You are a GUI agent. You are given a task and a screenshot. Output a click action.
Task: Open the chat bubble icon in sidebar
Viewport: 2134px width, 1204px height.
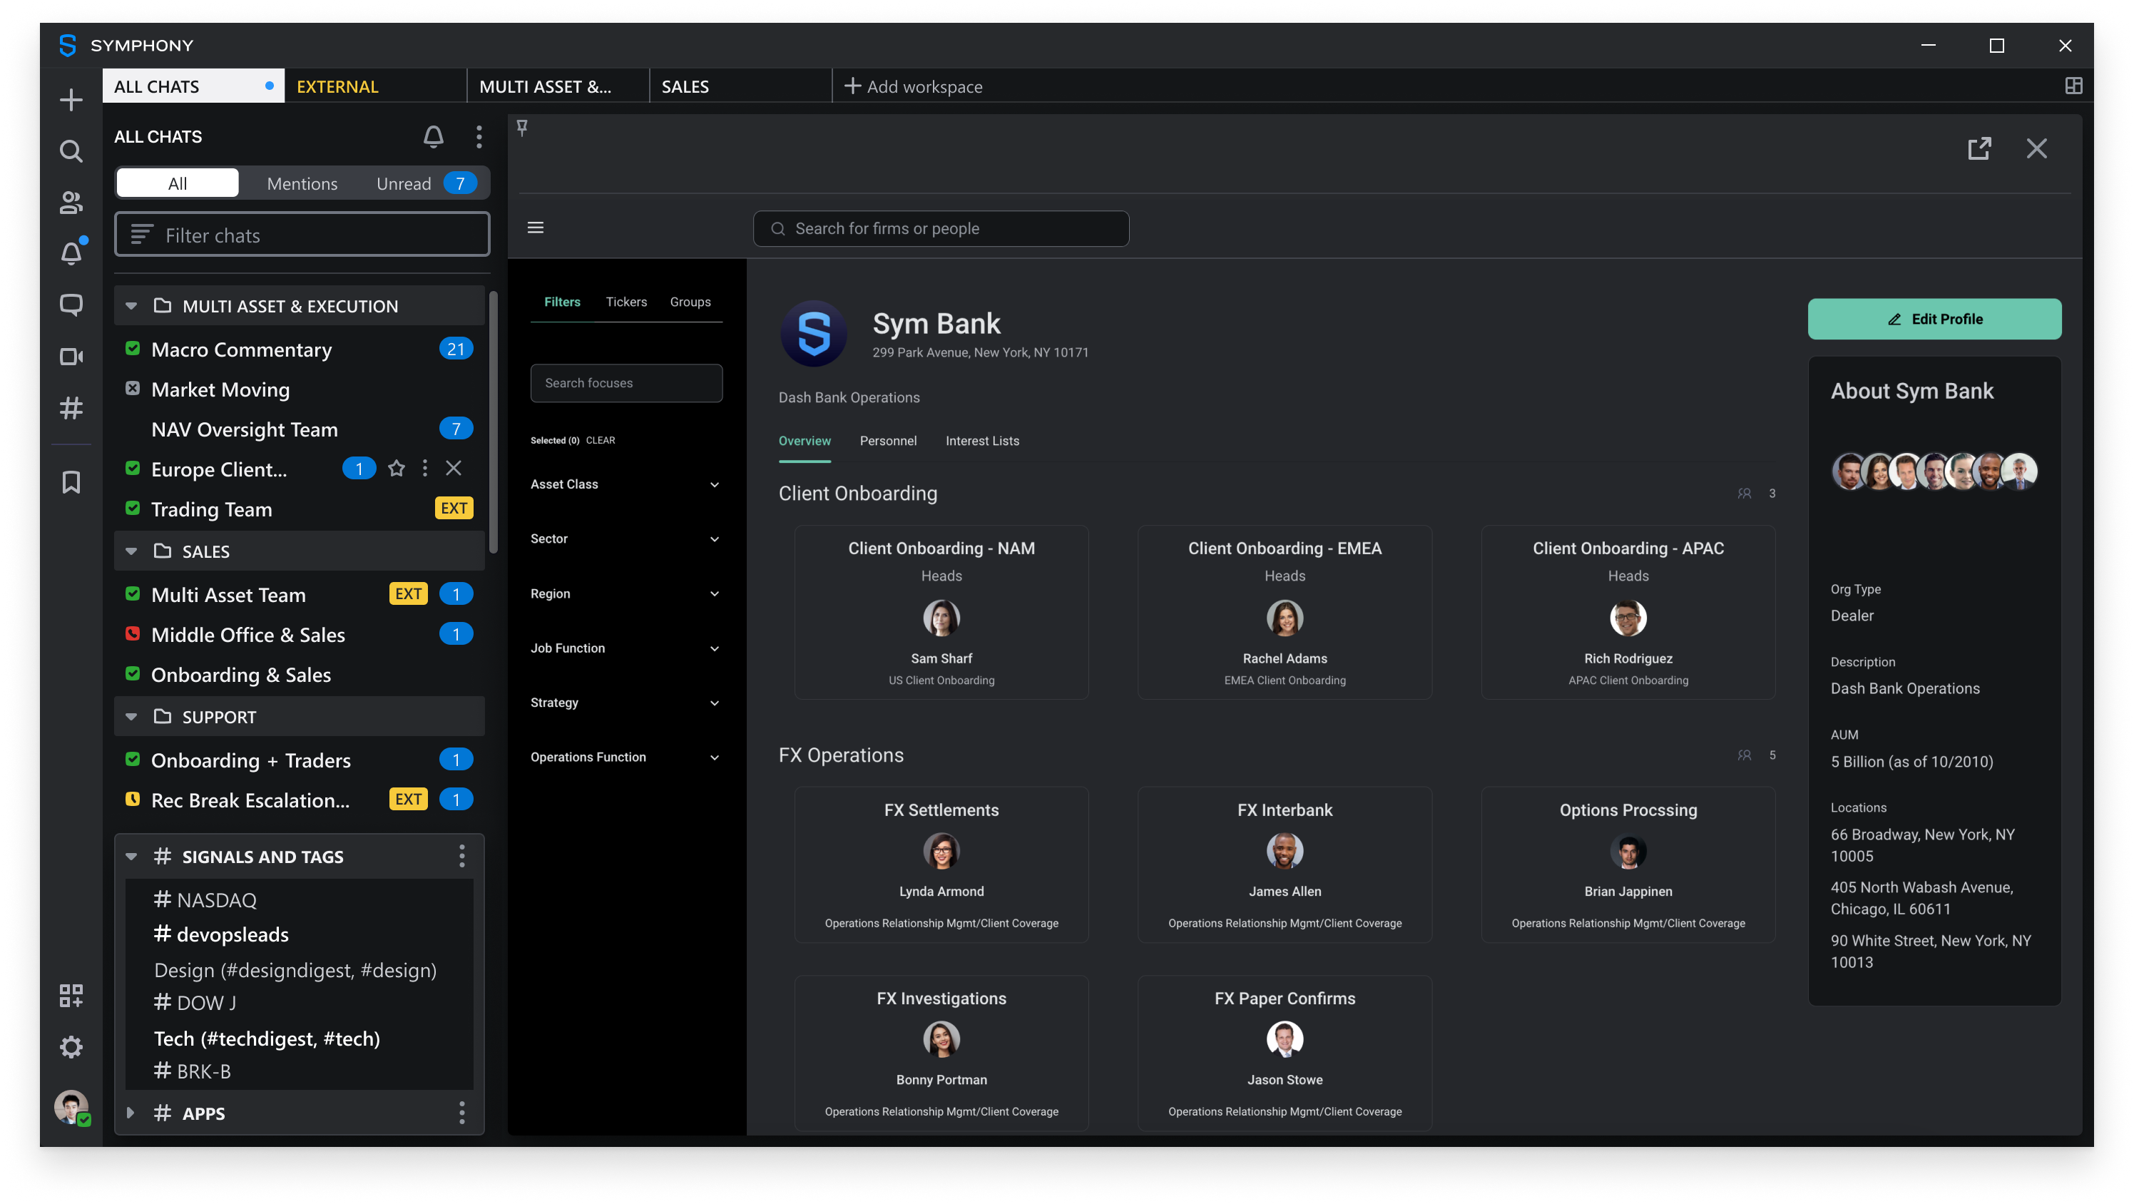71,305
